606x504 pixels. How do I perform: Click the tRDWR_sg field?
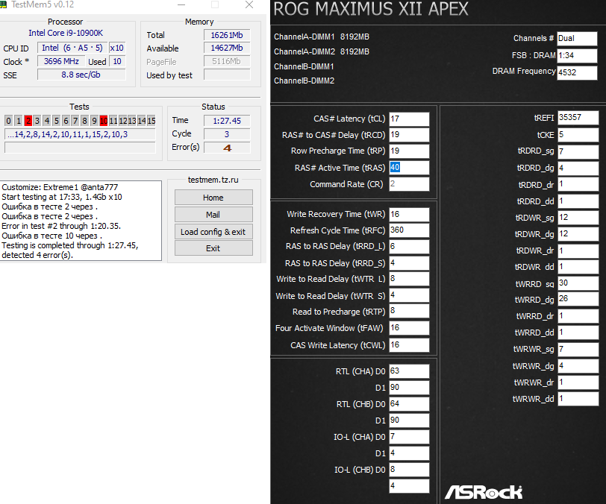578,218
